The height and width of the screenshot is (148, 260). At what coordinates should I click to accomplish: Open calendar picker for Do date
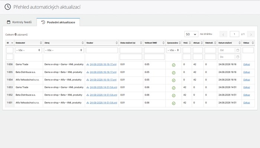238,57
